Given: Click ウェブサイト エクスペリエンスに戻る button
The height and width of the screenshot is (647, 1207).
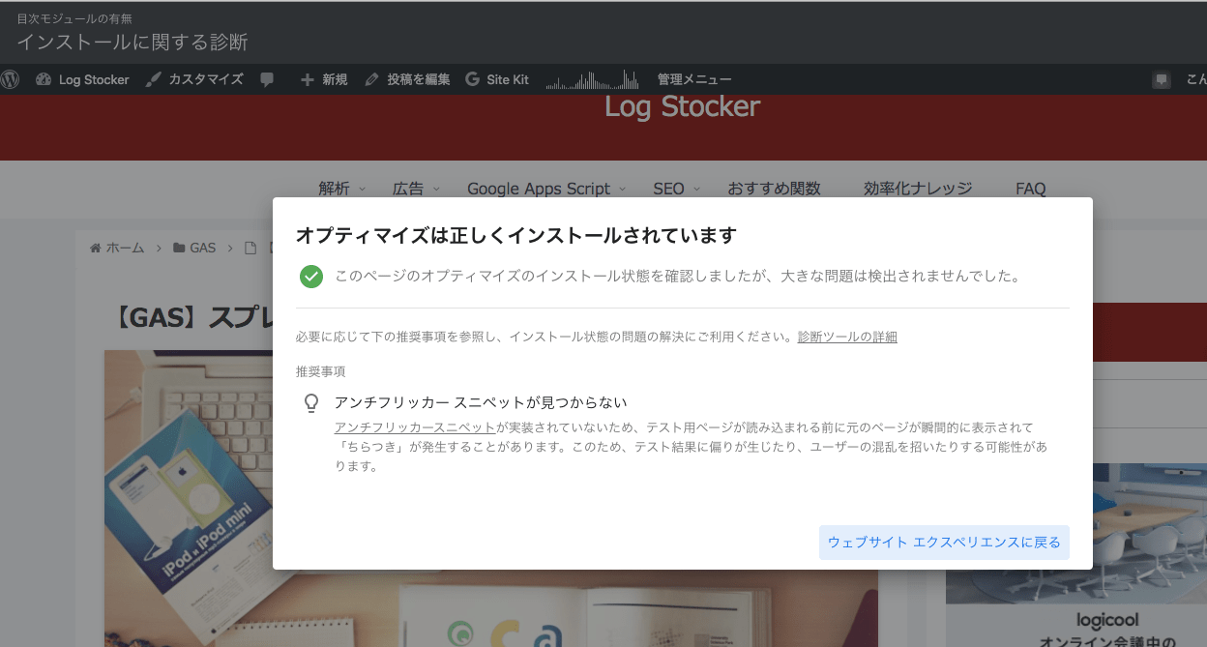Looking at the screenshot, I should 944,543.
